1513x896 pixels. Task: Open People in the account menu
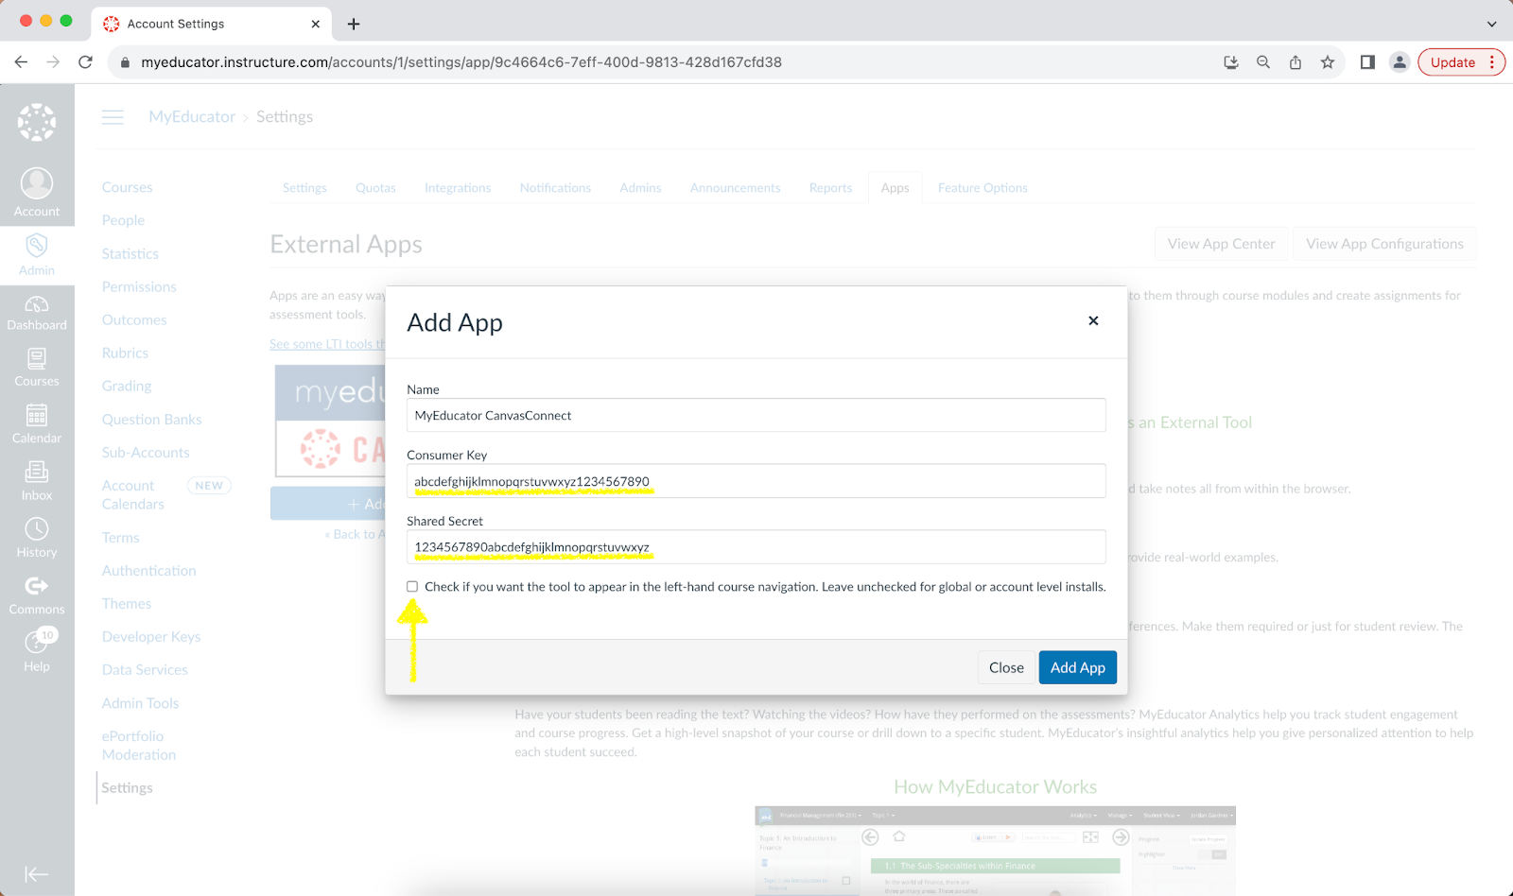(123, 220)
